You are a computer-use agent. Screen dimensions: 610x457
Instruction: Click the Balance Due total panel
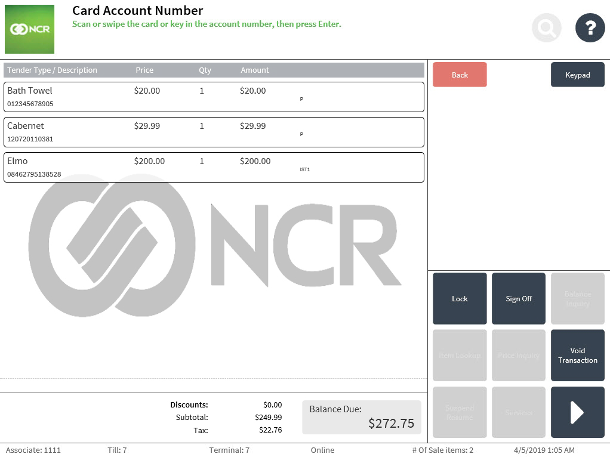362,418
